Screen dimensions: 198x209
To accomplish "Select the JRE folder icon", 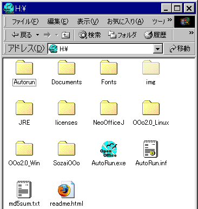I will pyautogui.click(x=24, y=107).
